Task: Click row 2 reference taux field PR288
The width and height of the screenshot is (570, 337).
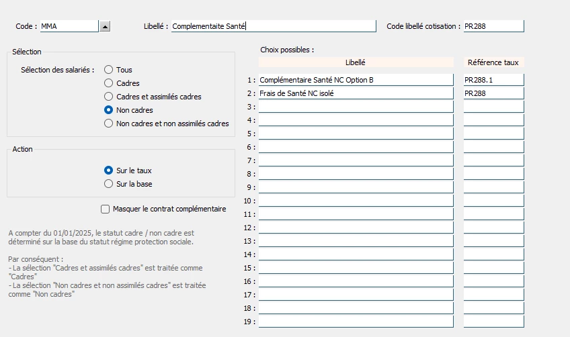Action: click(x=493, y=93)
